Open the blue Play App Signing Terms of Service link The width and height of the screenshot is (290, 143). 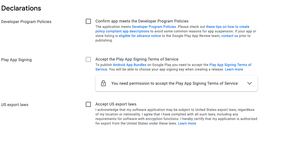click(230, 65)
